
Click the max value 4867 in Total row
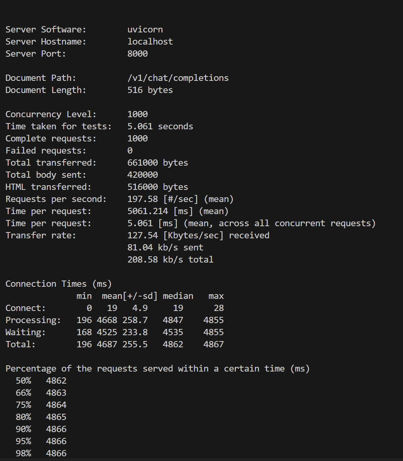213,345
